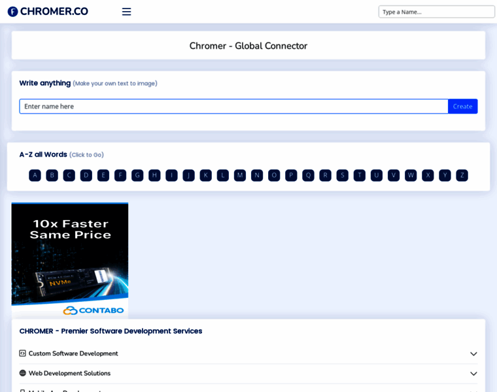This screenshot has height=392, width=497.
Task: Click the code icon beside Custom Software Development
Action: coord(22,353)
